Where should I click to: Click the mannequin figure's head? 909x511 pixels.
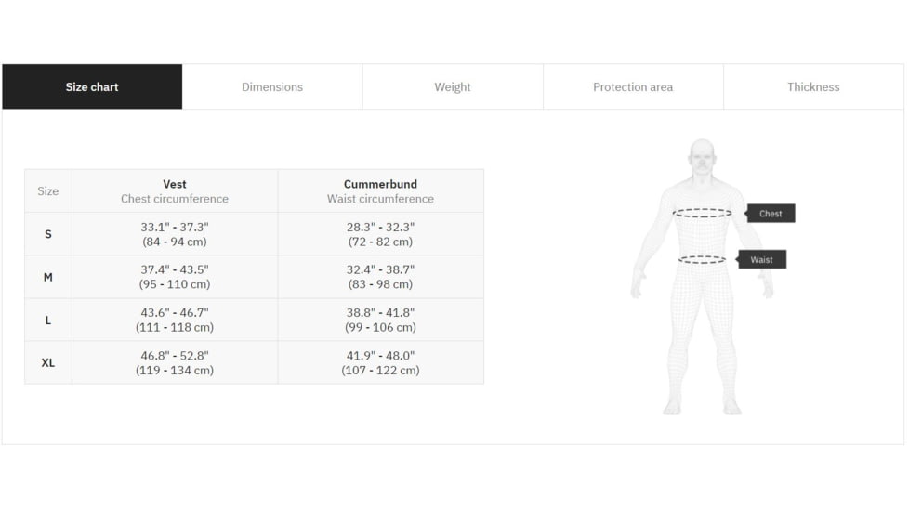click(703, 156)
